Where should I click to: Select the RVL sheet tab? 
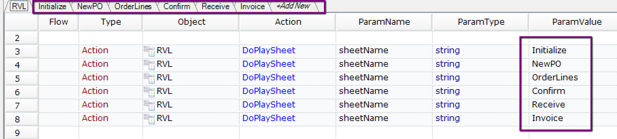coord(19,6)
